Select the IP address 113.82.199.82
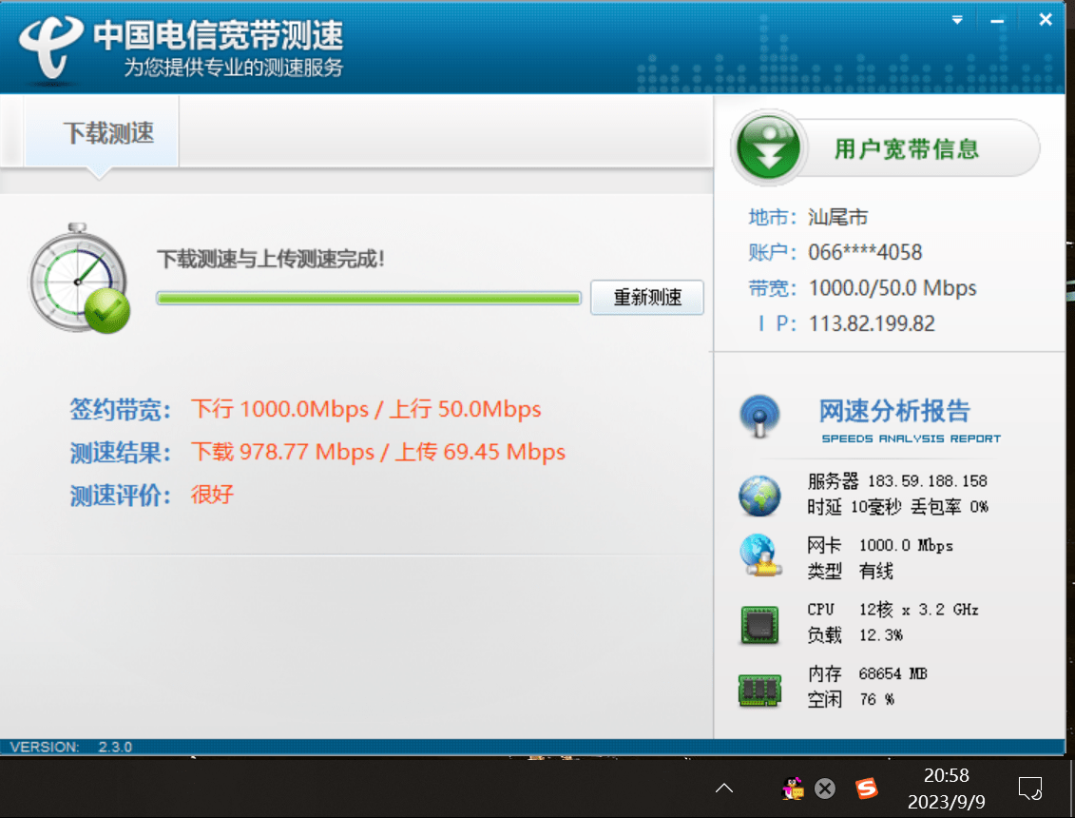 (872, 323)
